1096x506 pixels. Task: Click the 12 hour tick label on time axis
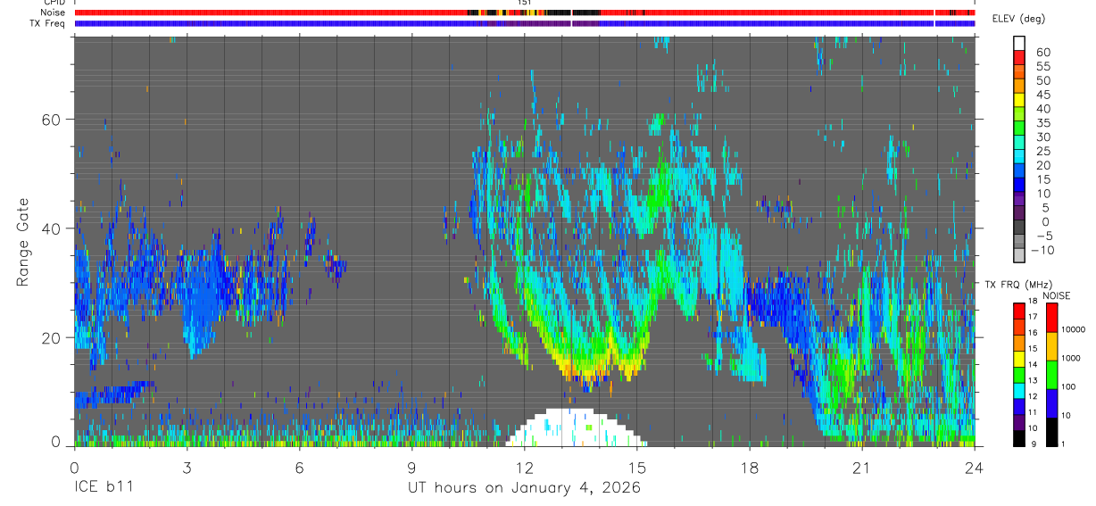click(524, 468)
